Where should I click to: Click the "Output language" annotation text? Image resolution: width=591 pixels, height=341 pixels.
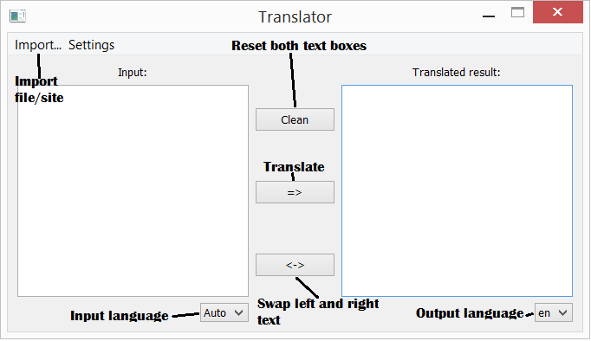[470, 313]
